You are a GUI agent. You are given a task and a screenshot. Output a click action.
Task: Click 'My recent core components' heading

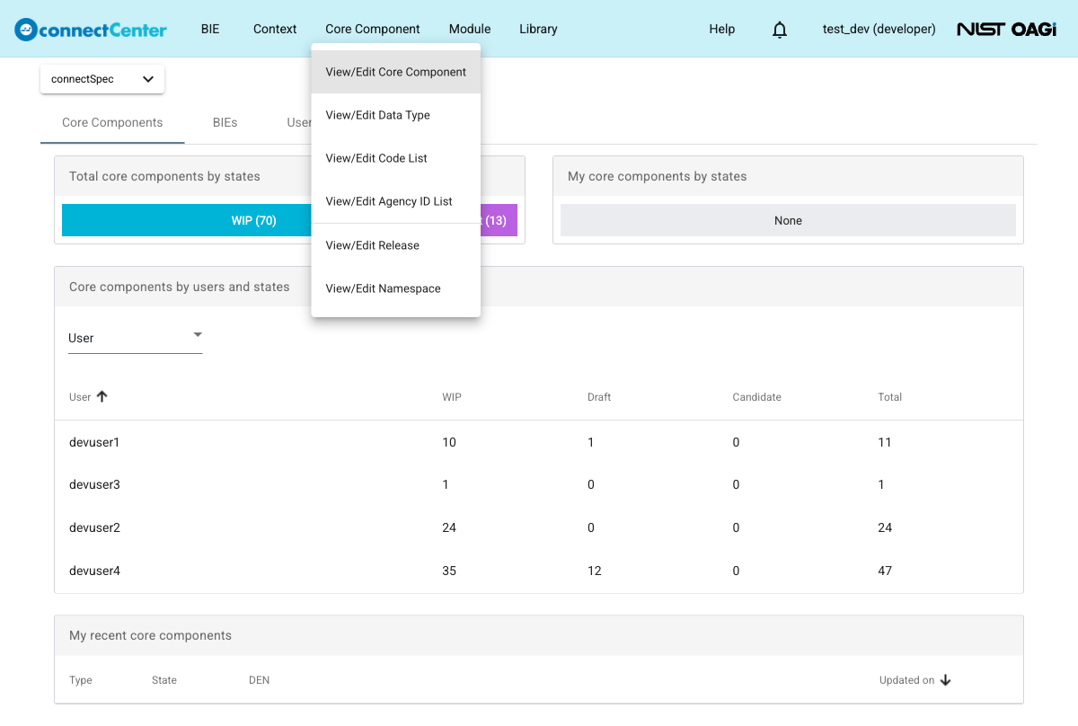[150, 635]
